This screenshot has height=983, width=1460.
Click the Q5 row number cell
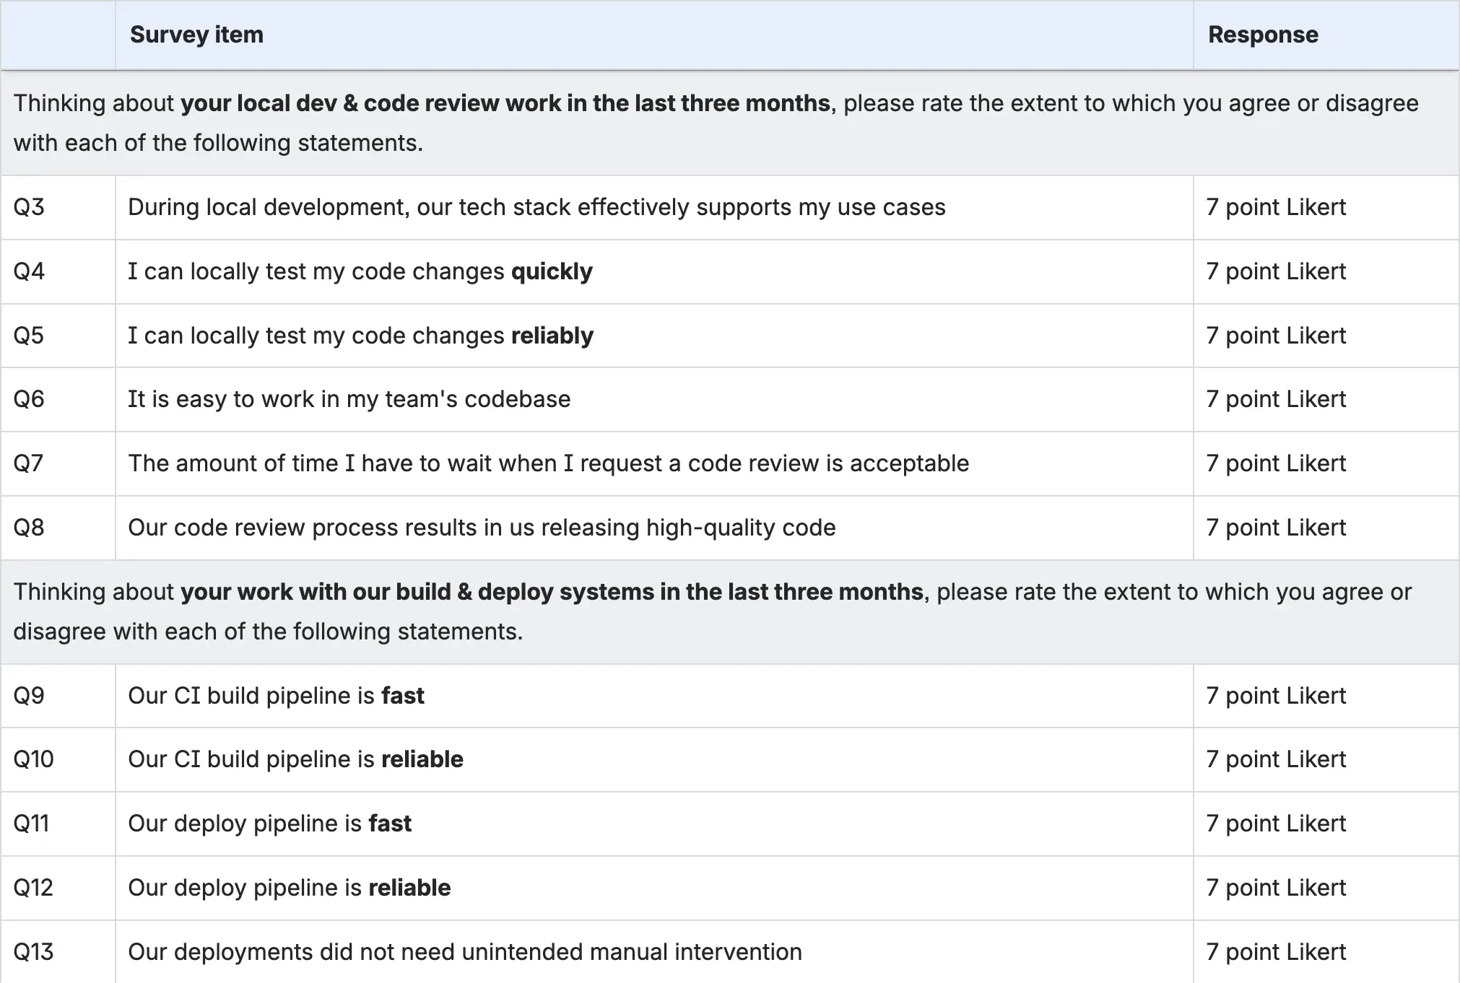pyautogui.click(x=29, y=336)
